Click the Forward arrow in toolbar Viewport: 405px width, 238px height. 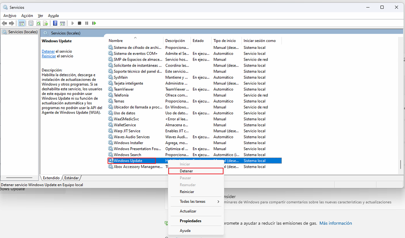pos(11,23)
